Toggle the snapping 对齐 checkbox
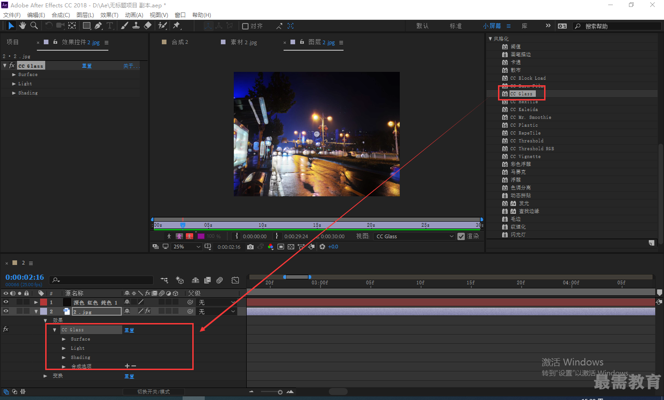 tap(245, 26)
